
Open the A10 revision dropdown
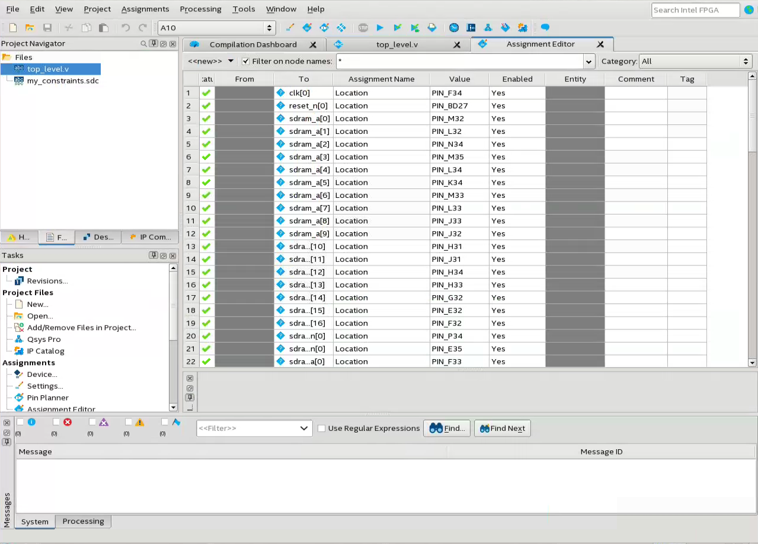point(217,28)
